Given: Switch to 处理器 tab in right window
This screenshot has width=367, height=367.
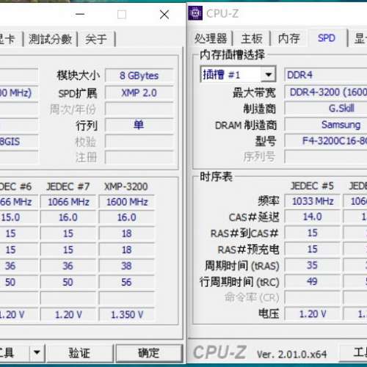Looking at the screenshot, I should 211,39.
